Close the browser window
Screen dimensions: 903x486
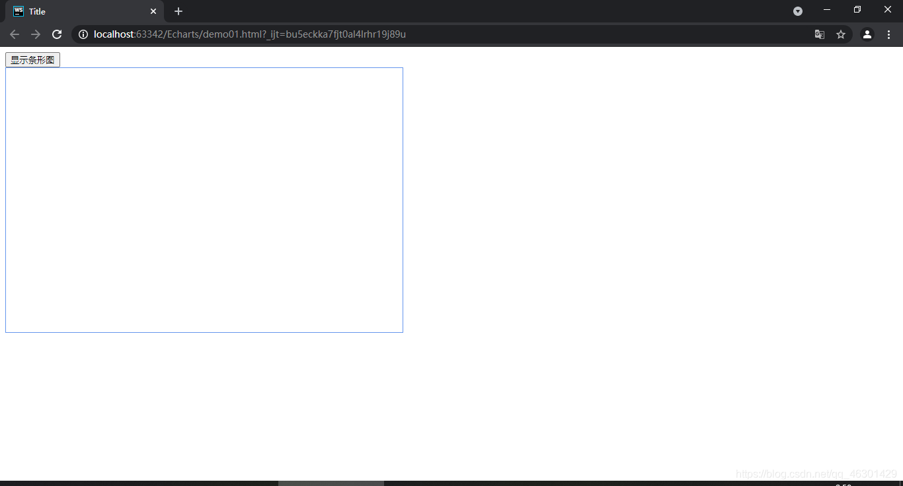pos(888,9)
